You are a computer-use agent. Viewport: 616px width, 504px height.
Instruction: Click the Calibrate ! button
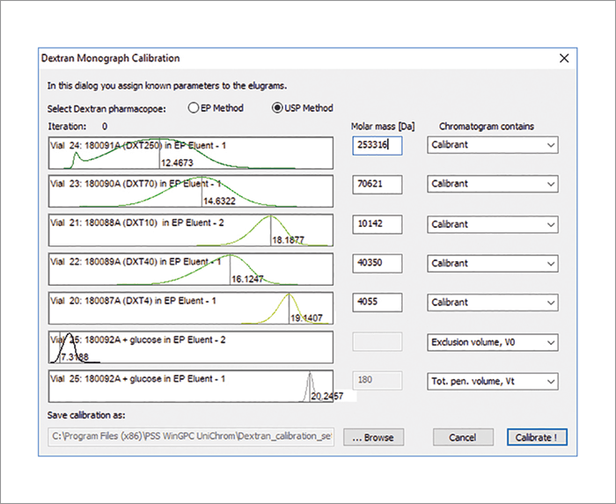(537, 437)
